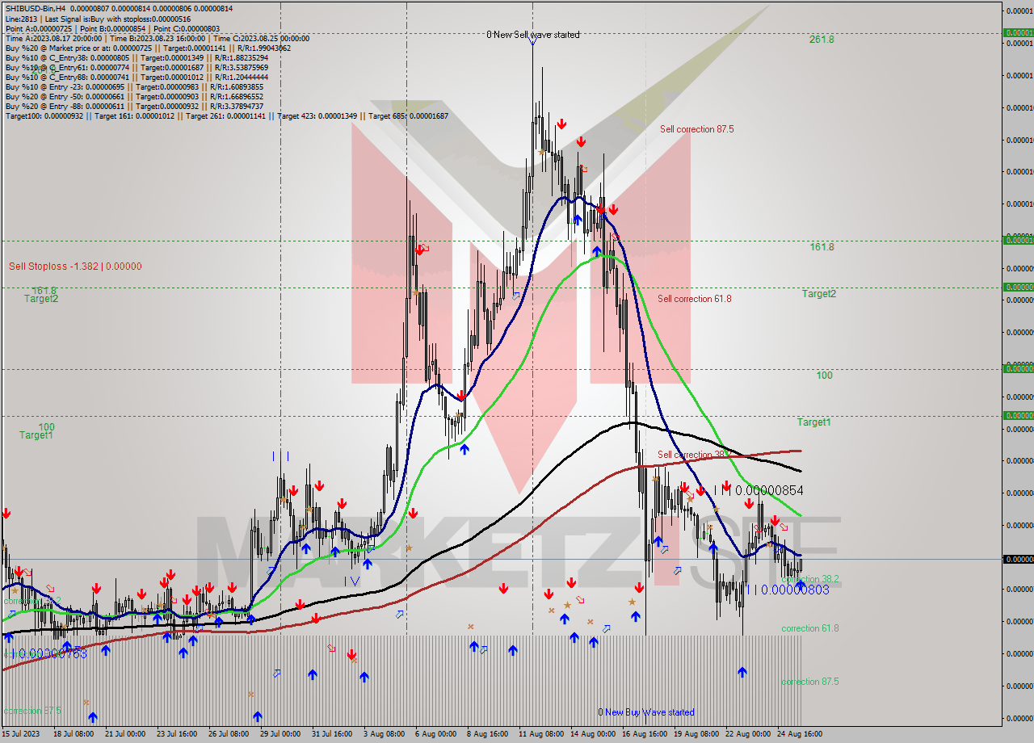Select the 'Buy %20 @ Market price' line
This screenshot has width=1034, height=743.
(x=148, y=48)
